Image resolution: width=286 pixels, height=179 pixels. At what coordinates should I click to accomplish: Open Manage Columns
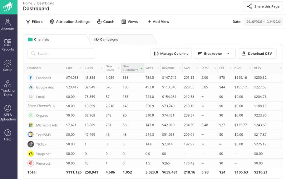click(171, 53)
